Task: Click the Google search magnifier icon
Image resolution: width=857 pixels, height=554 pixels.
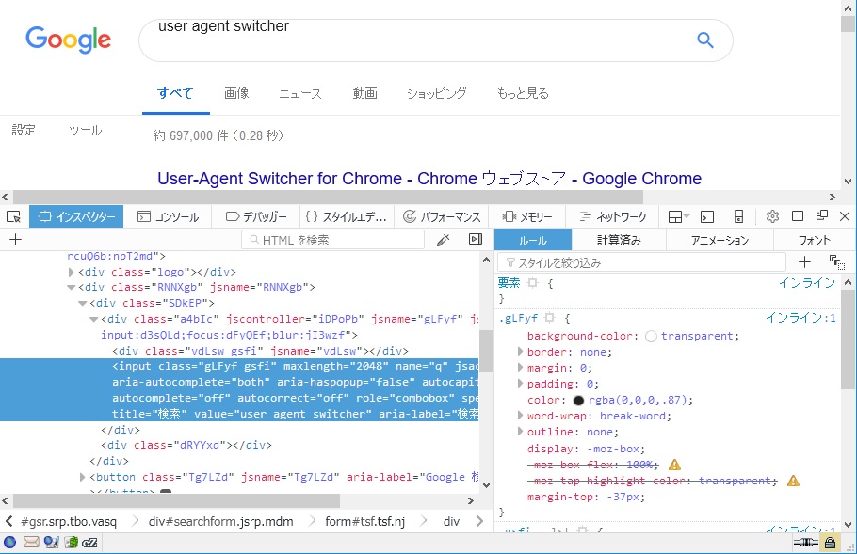Action: 704,40
